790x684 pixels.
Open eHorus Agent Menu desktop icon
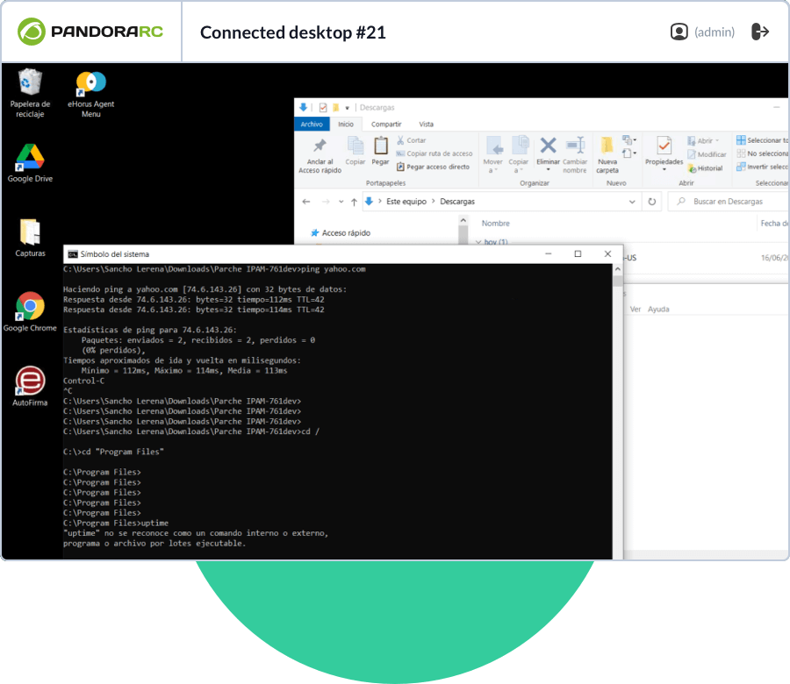click(90, 94)
